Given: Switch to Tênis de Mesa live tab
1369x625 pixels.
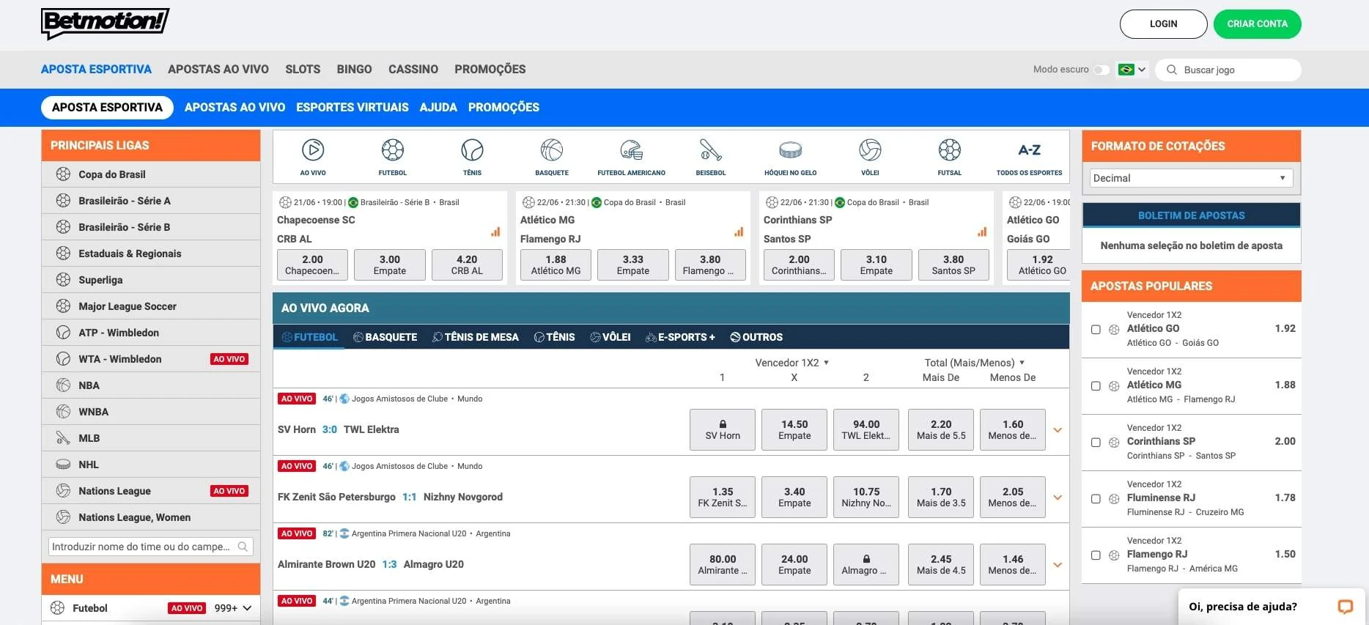Looking at the screenshot, I should point(476,337).
